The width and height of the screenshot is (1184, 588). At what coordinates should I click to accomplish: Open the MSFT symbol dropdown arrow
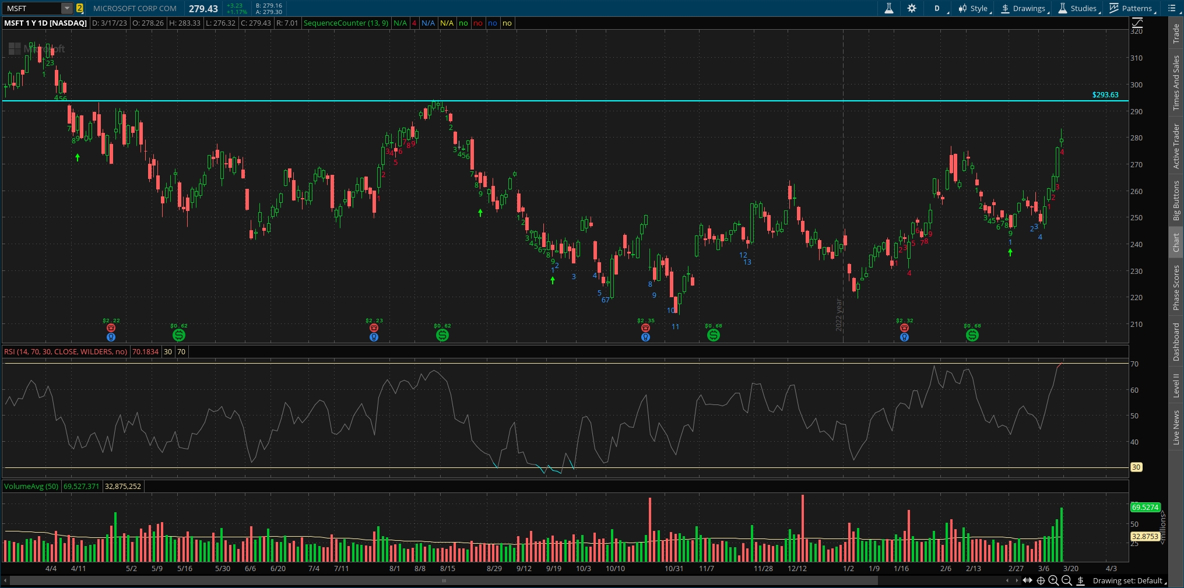point(67,8)
